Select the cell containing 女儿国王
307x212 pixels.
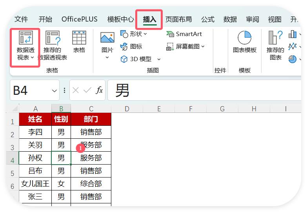coord(35,184)
